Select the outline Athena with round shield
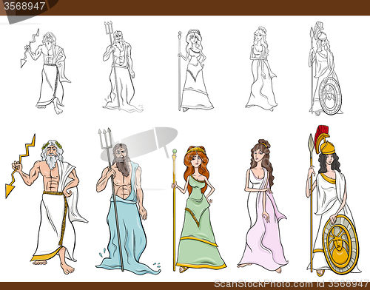The height and width of the screenshot is (290, 370). click(326, 69)
